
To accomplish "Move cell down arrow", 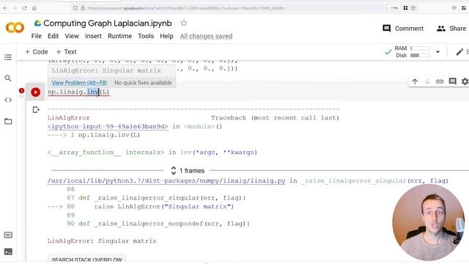I will pyautogui.click(x=427, y=81).
